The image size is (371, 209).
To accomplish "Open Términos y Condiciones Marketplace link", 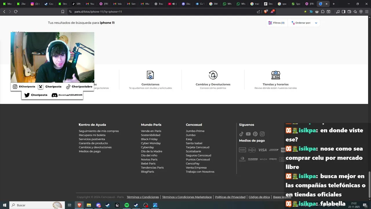I will (187, 197).
